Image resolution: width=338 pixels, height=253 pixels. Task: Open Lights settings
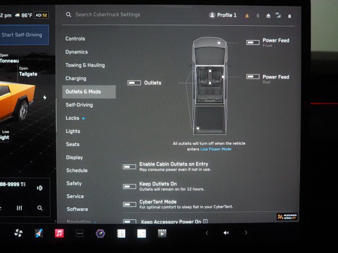(x=73, y=131)
